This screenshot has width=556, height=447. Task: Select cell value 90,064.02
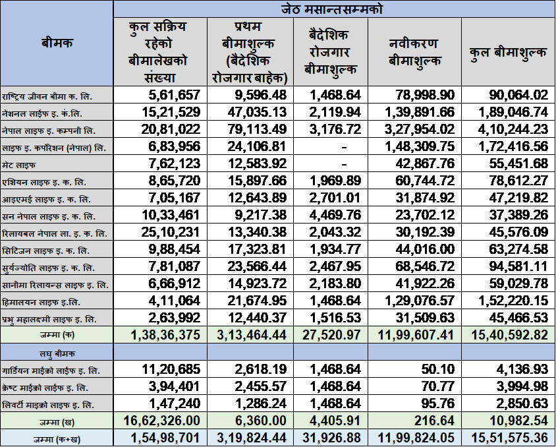[x=518, y=95]
